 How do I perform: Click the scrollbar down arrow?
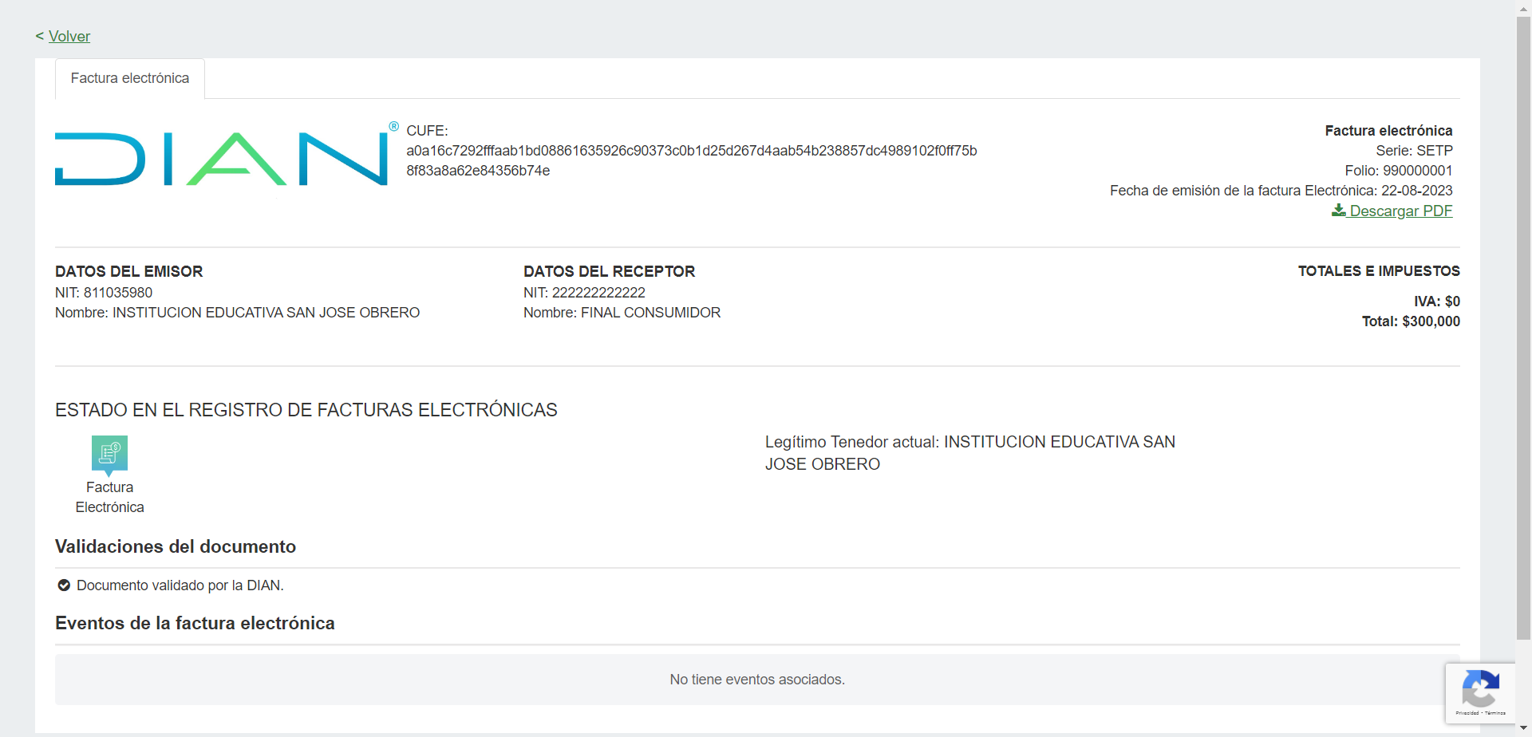click(x=1523, y=729)
